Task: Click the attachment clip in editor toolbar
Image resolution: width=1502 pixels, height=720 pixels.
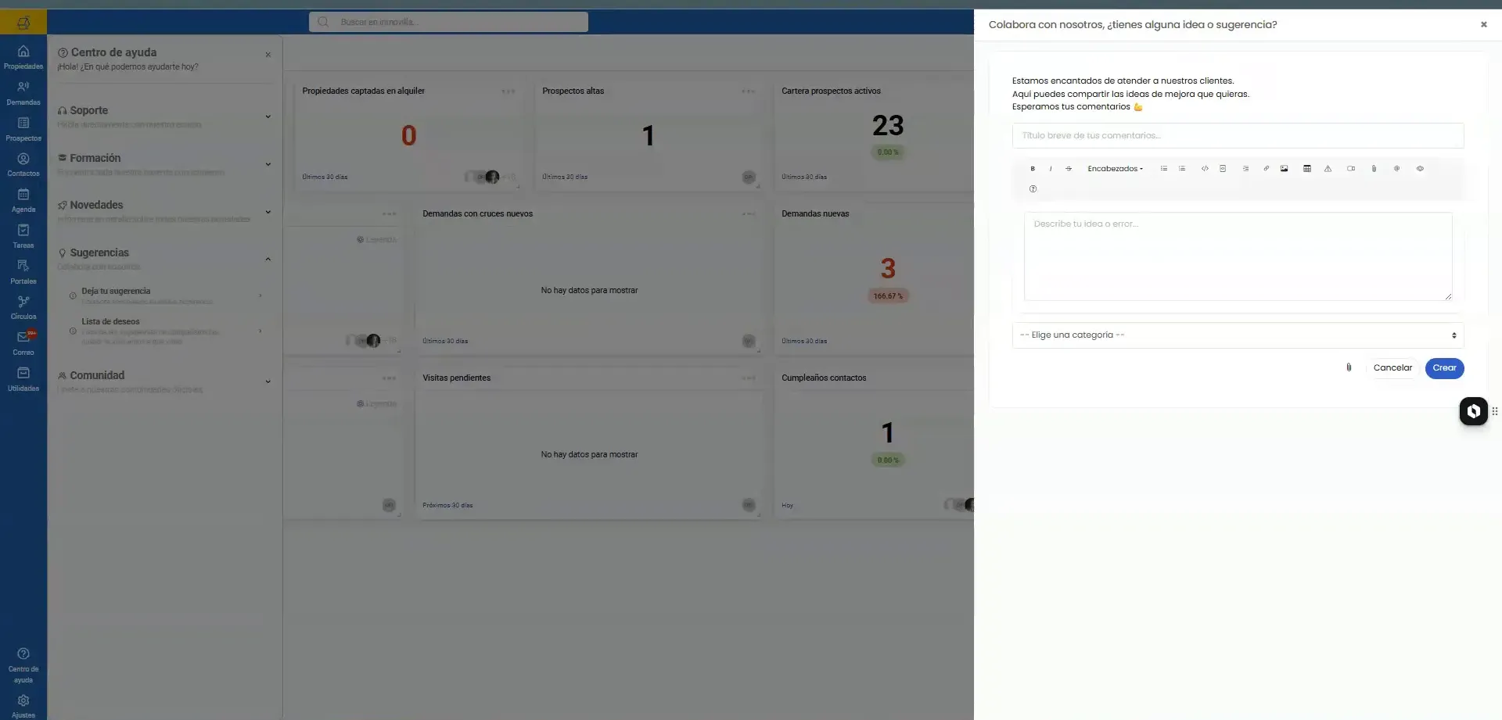Action: (1374, 169)
